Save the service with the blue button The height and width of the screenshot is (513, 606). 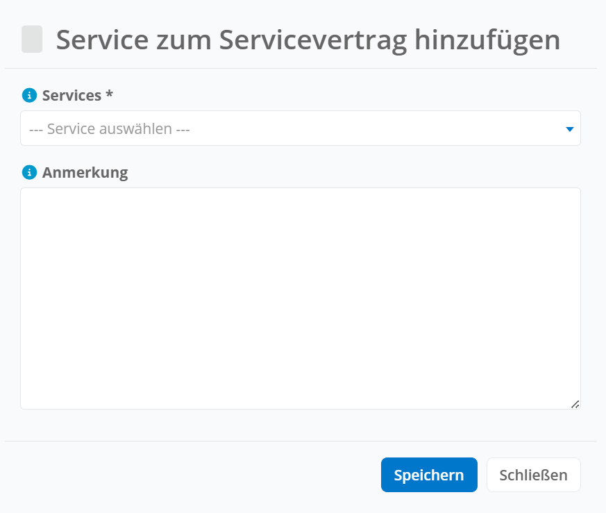pos(429,475)
